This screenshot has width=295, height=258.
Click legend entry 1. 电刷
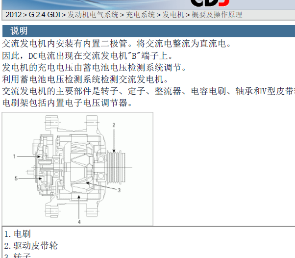pyautogui.click(x=17, y=234)
